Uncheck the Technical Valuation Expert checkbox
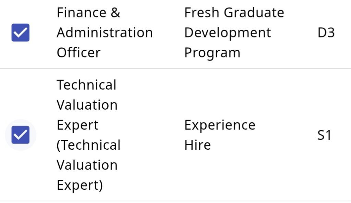 (20, 135)
